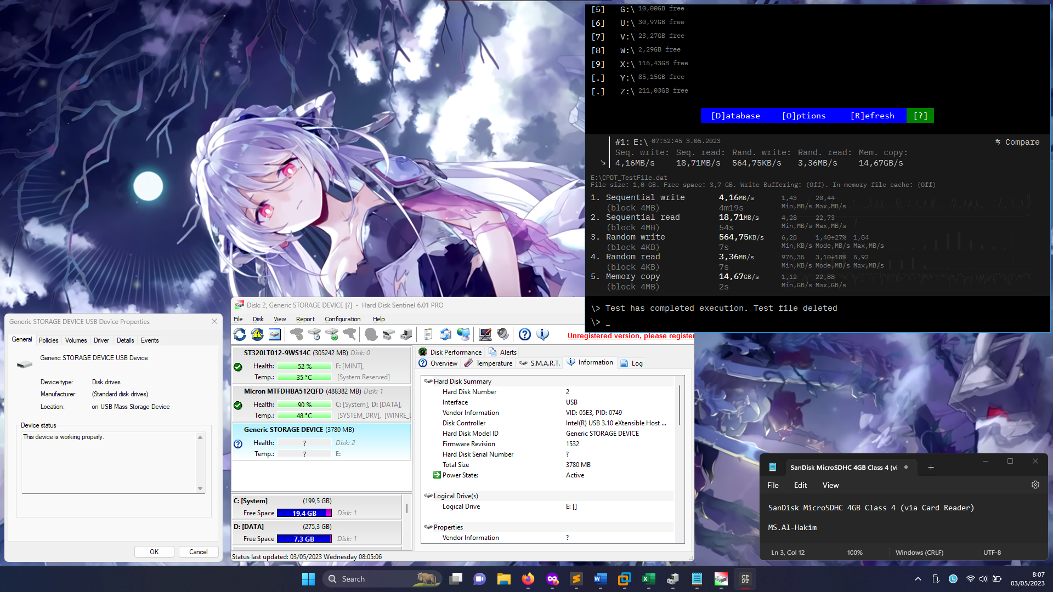The width and height of the screenshot is (1053, 592).
Task: Click the disk test with clock toolbar icon
Action: tap(314, 334)
